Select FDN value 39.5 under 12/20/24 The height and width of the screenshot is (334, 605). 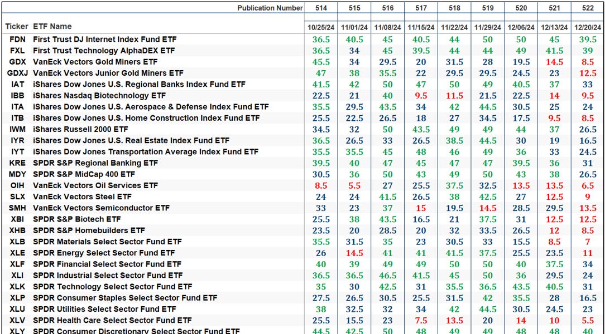pos(588,40)
